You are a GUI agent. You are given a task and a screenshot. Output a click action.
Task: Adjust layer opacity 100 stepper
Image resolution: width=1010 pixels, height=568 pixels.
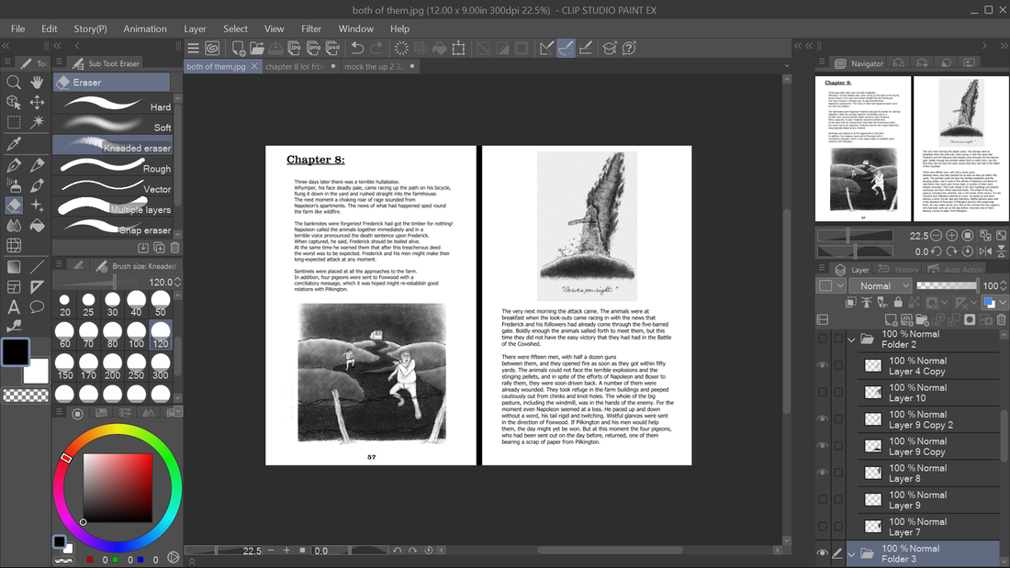click(1004, 286)
